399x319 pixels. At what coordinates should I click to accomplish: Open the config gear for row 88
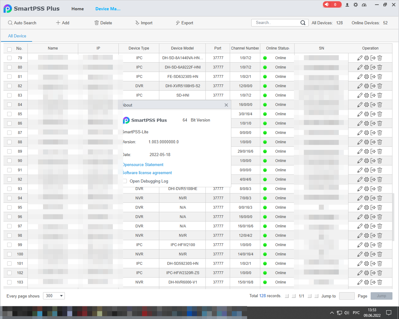tap(367, 142)
